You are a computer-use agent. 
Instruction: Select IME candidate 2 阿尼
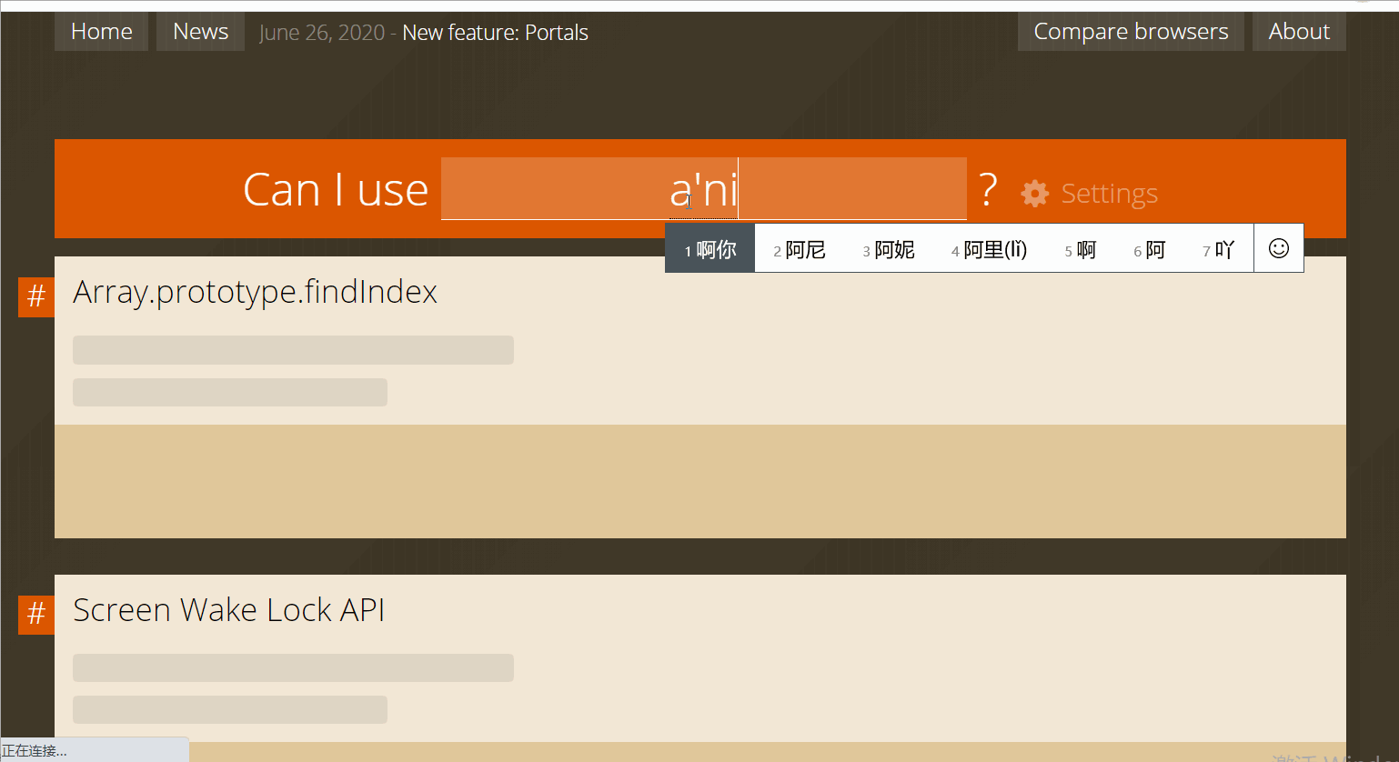coord(800,249)
